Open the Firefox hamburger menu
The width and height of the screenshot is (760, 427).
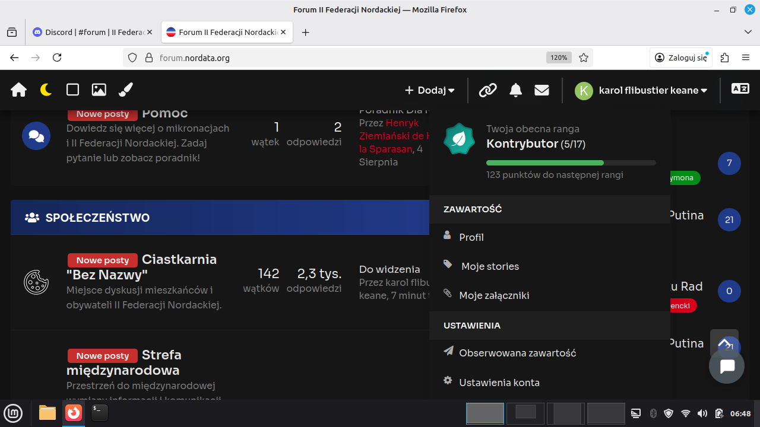746,58
